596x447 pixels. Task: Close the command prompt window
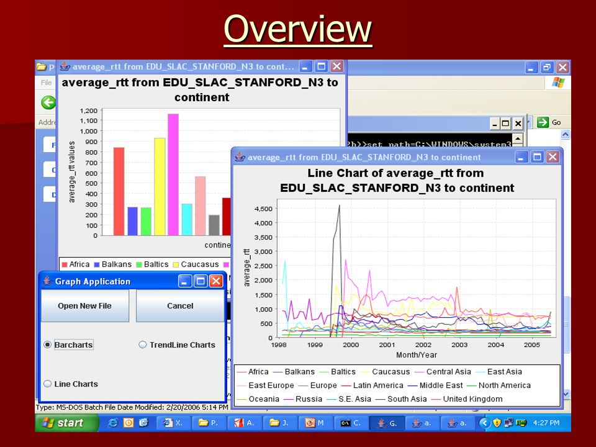pyautogui.click(x=518, y=123)
